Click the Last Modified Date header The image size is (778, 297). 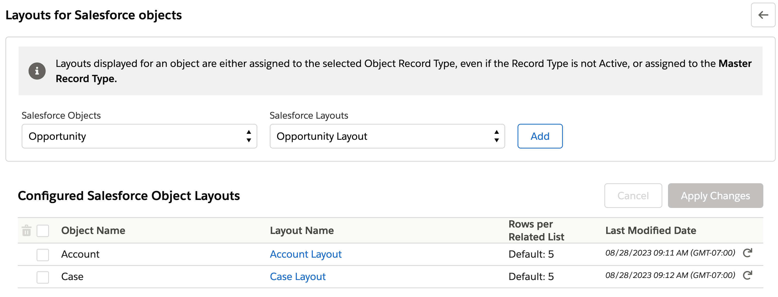click(650, 231)
